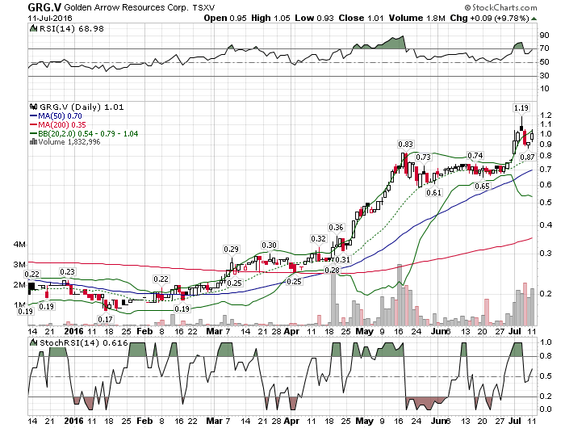Open the StockCharts.com copyright link
Image resolution: width=565 pixels, height=428 pixels.
tap(500, 7)
